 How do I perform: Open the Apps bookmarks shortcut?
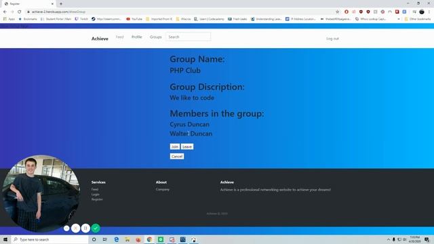[x=9, y=19]
